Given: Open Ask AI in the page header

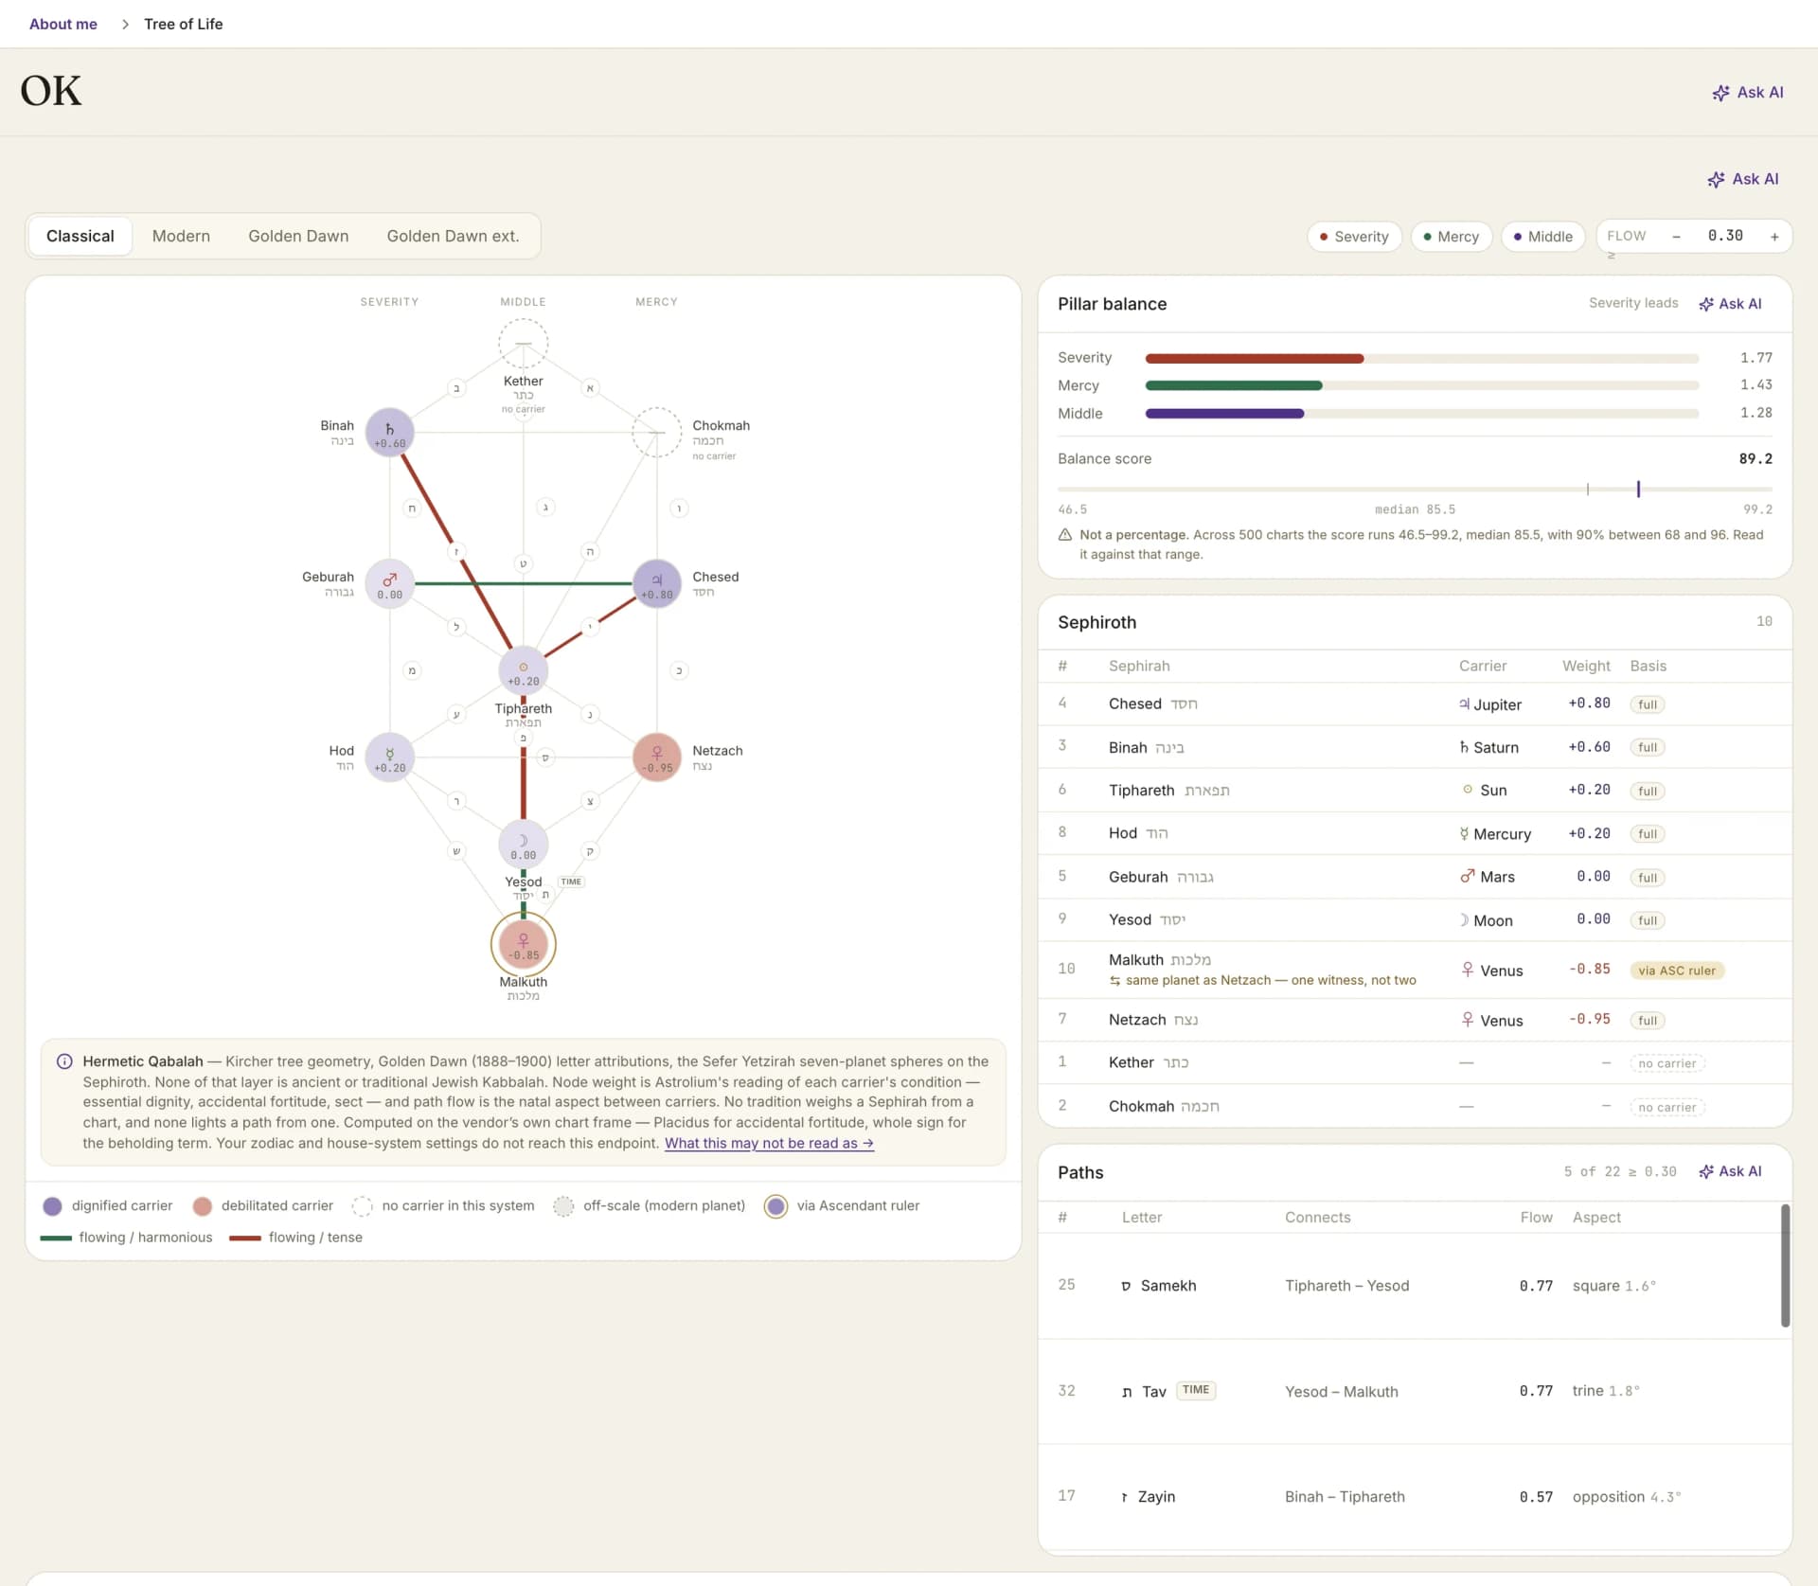Looking at the screenshot, I should click(1747, 93).
